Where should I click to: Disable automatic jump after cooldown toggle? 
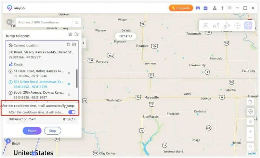click(72, 112)
